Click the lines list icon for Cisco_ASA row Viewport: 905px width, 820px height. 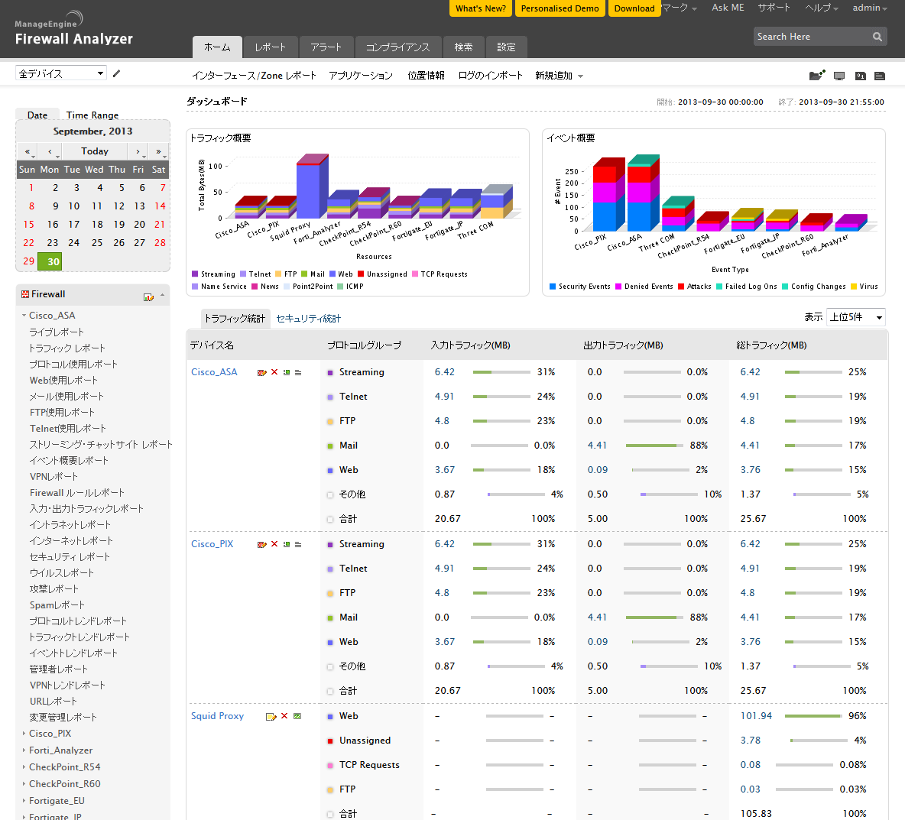click(x=298, y=372)
